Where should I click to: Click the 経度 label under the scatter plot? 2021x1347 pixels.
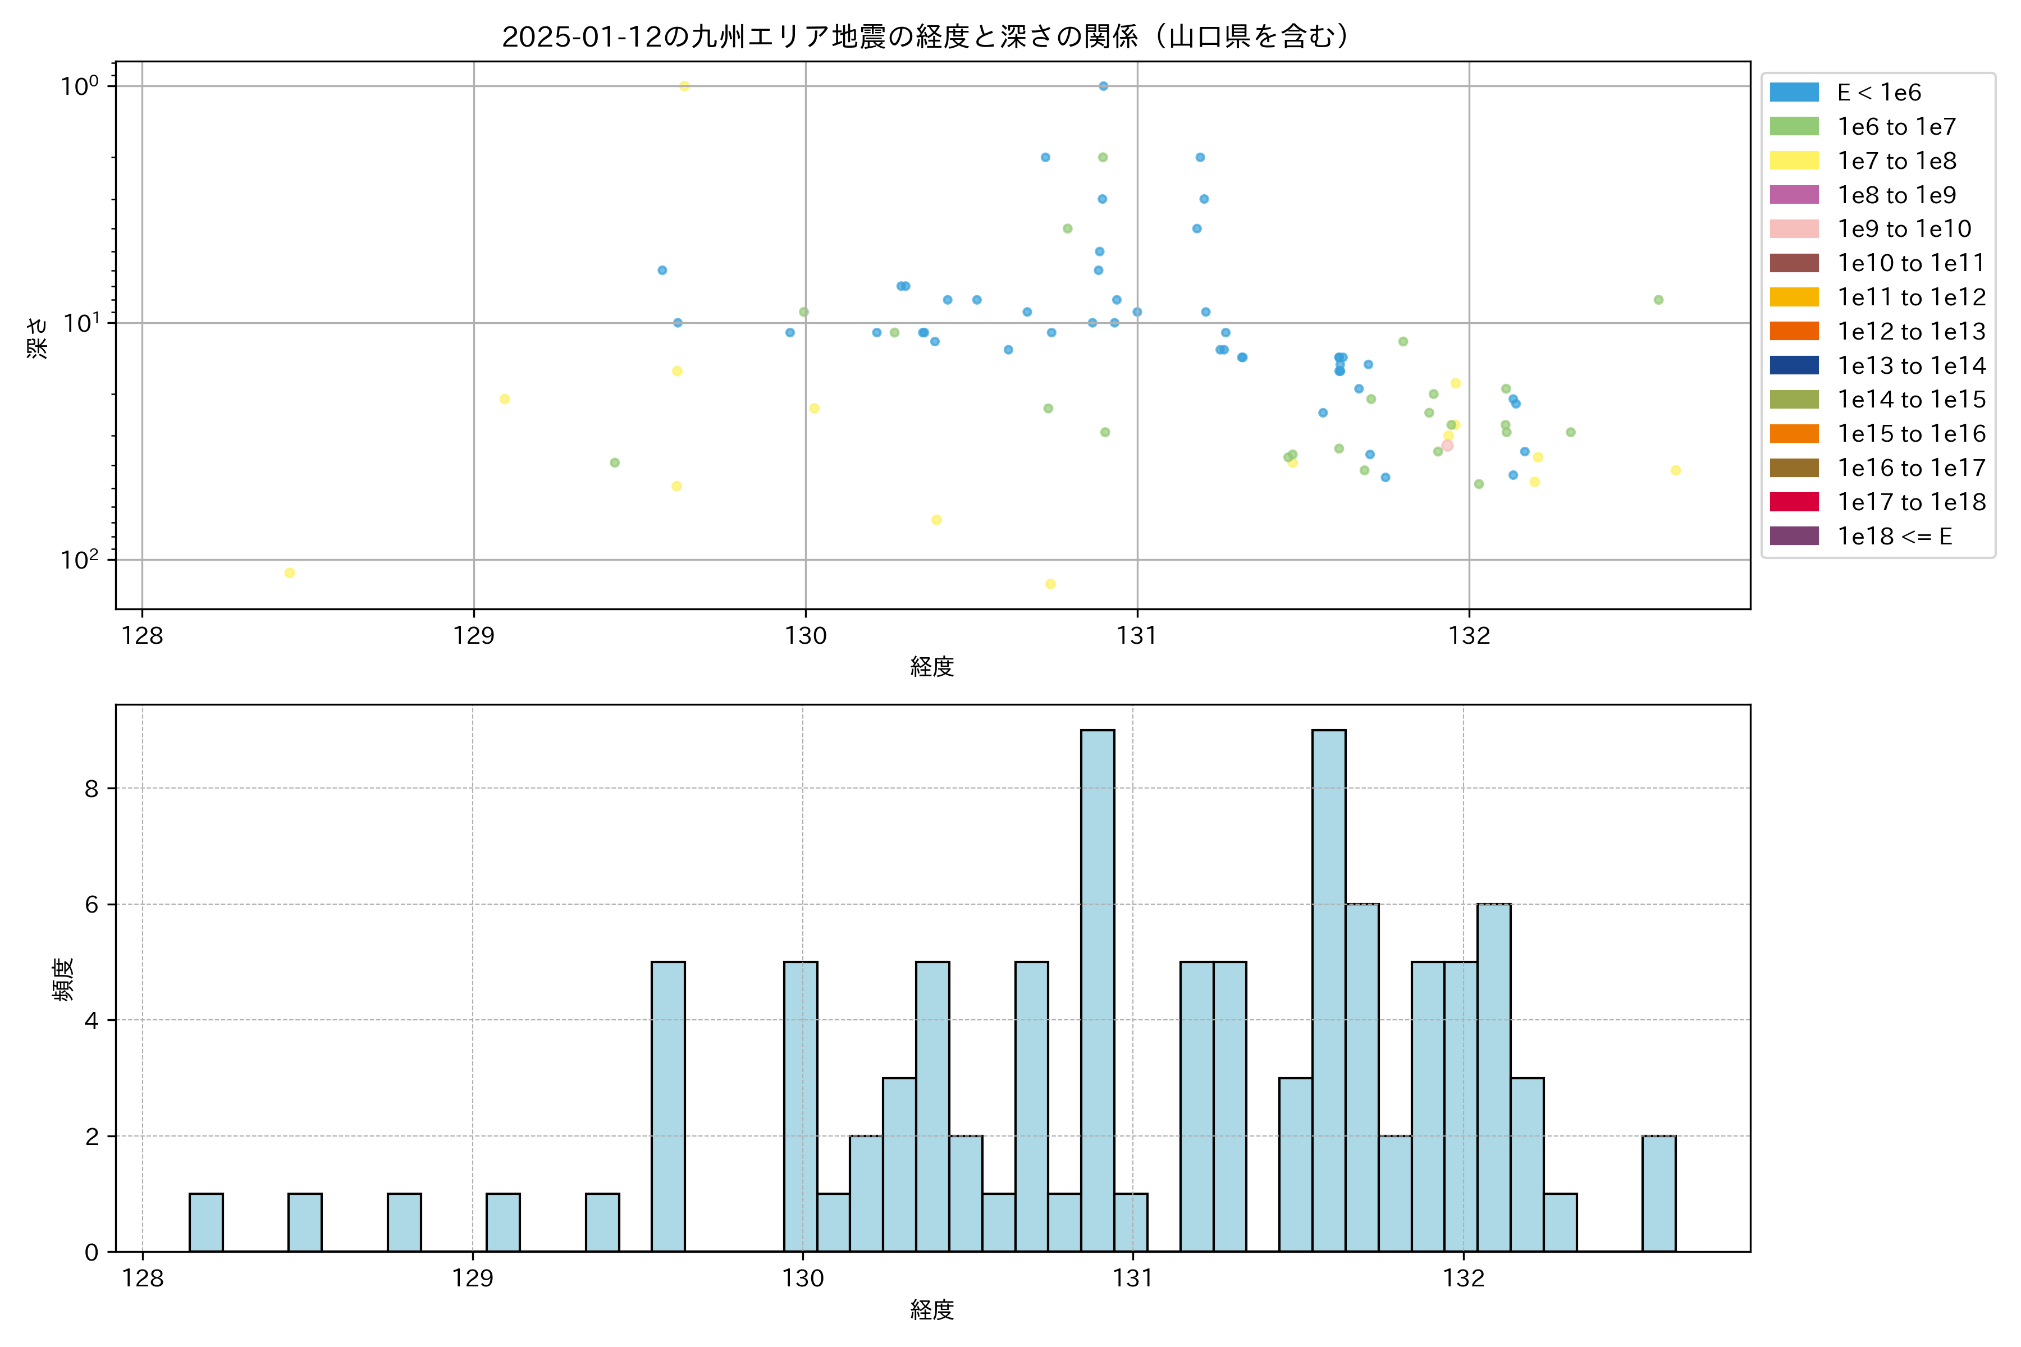(932, 667)
